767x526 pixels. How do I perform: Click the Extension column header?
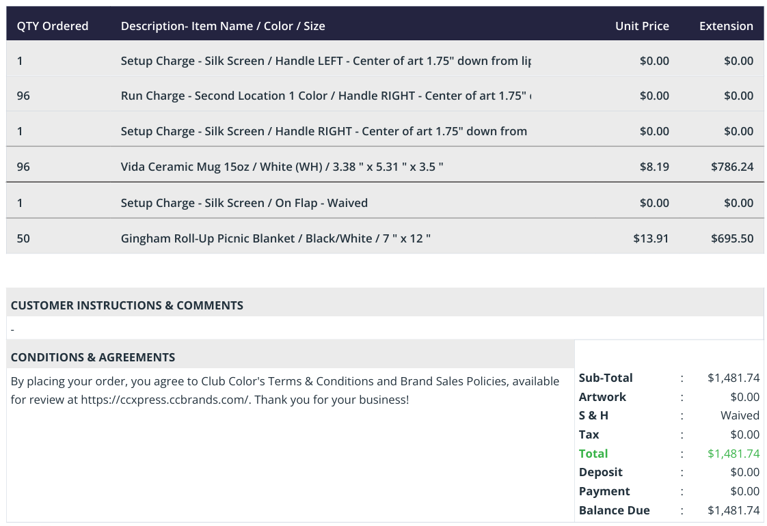tap(726, 26)
